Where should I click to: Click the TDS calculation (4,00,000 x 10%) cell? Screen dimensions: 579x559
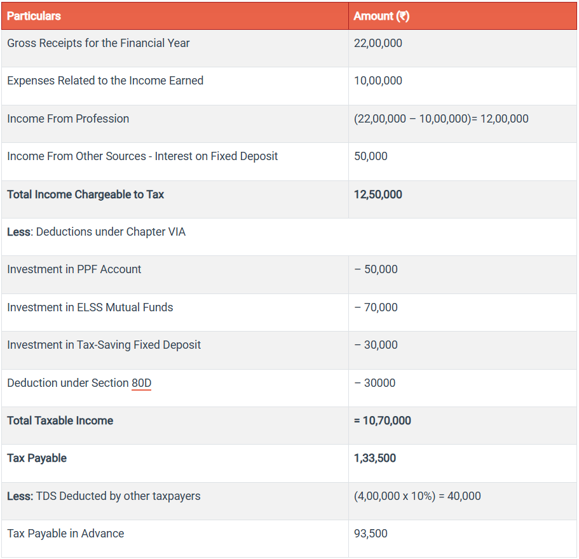click(x=417, y=496)
